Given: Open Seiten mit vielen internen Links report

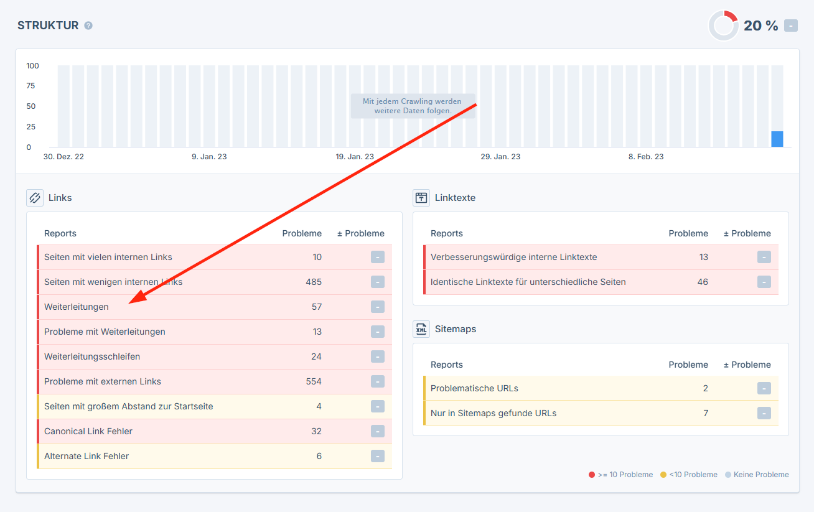Looking at the screenshot, I should point(108,257).
